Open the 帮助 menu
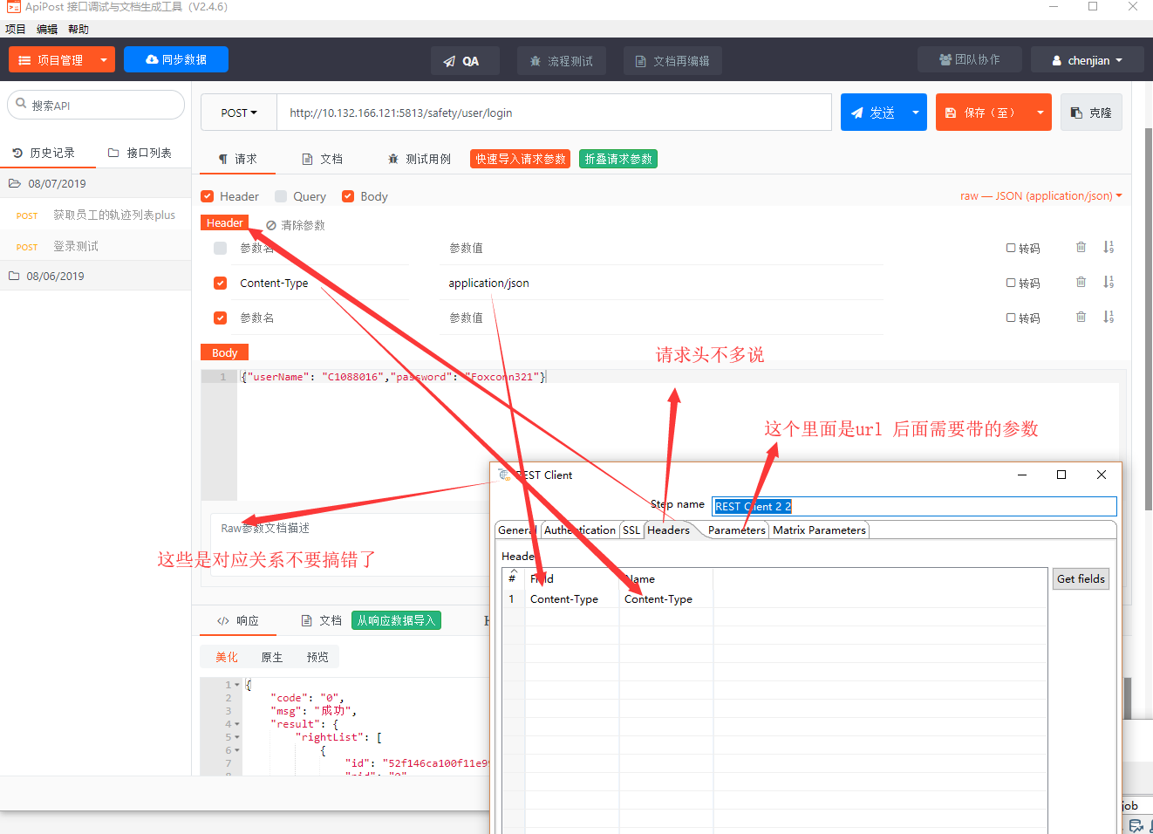The height and width of the screenshot is (834, 1153). pos(78,29)
